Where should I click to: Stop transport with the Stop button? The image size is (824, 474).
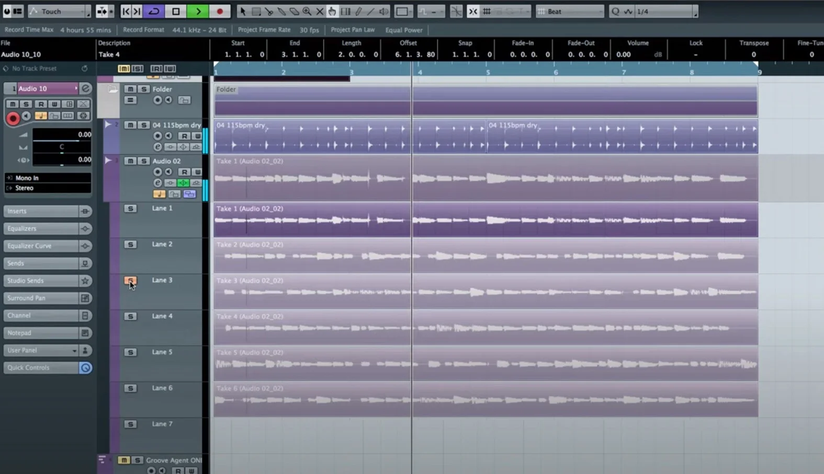[176, 11]
